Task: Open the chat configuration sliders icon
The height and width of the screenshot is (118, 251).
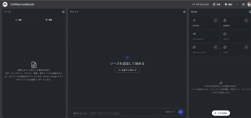Action: [184, 12]
